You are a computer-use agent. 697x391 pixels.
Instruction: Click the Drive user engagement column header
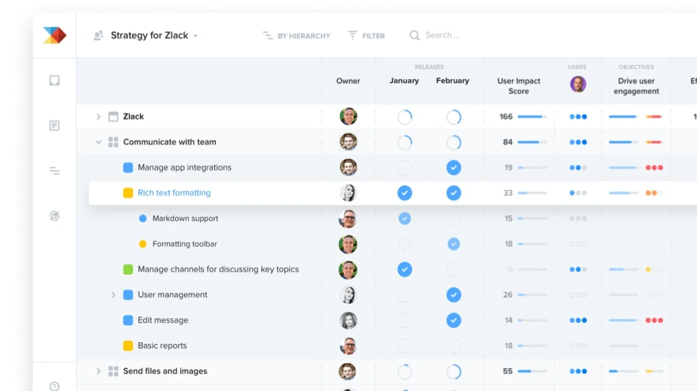[x=636, y=86]
